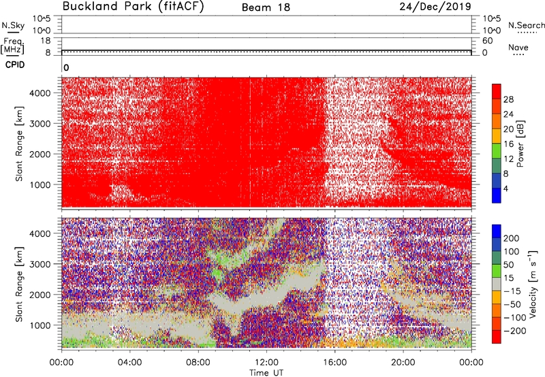Click the '4000' range tick in the velocity panel
The width and height of the screenshot is (545, 377).
40,233
